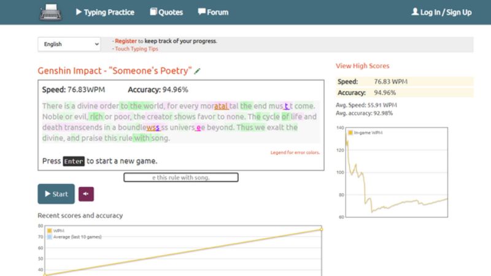491x276 pixels.
Task: Toggle the Average (last 10 games) legend entry
Action: click(76, 237)
